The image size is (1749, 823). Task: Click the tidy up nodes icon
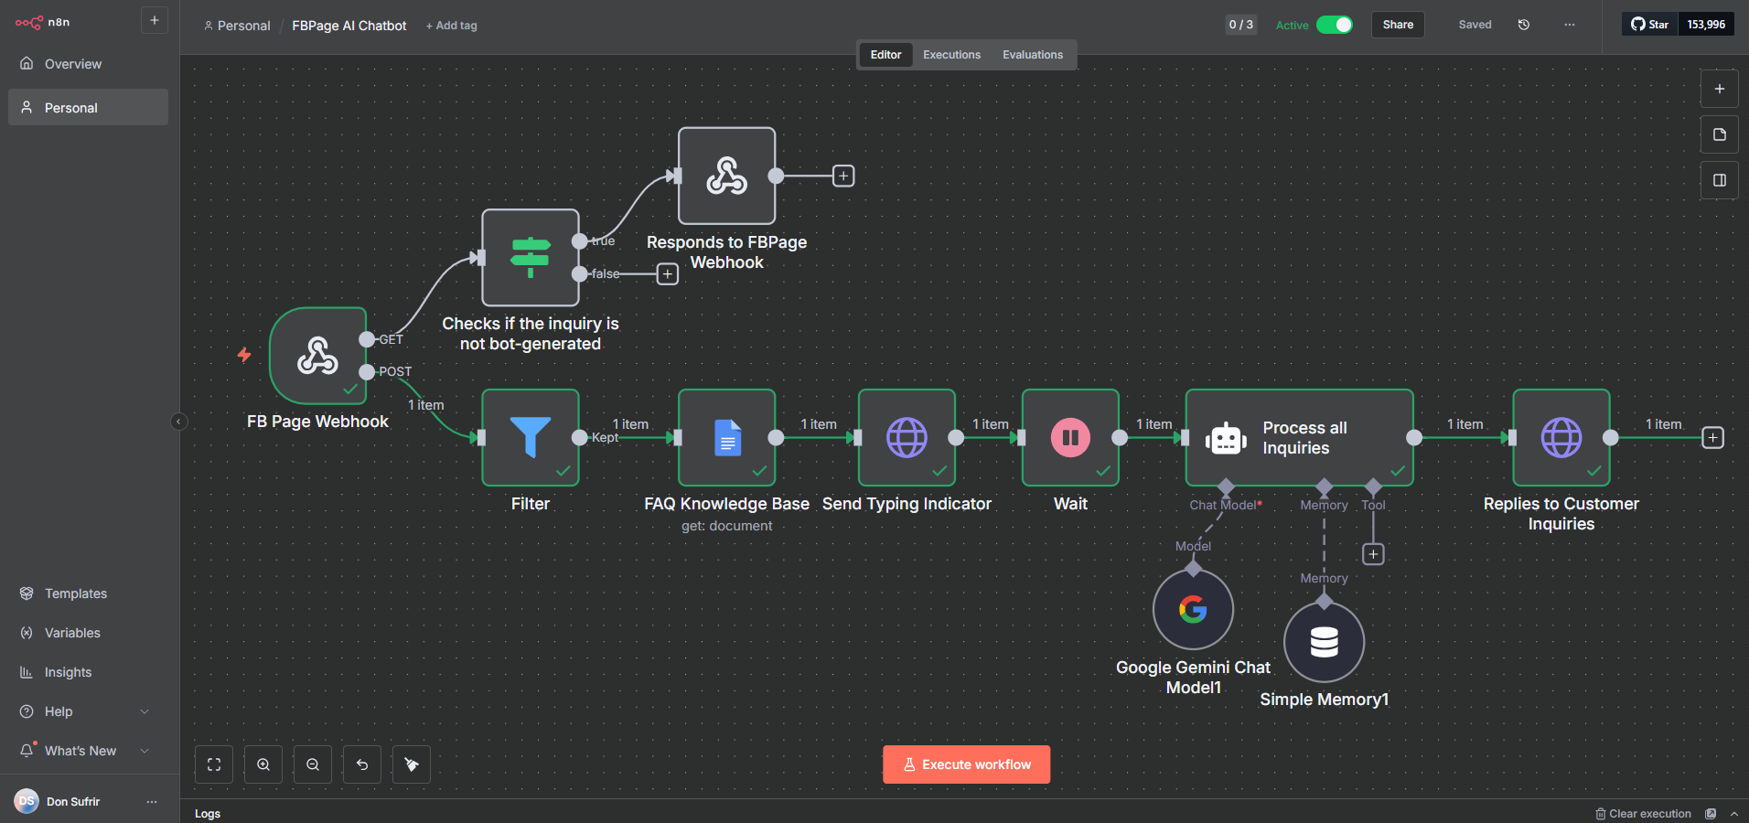pyautogui.click(x=412, y=764)
